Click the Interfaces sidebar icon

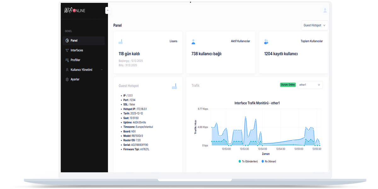[67, 50]
